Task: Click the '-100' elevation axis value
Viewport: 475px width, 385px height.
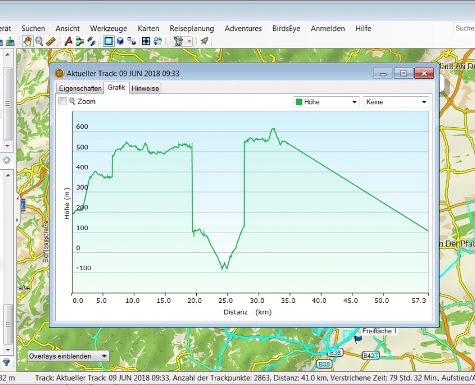Action: (x=84, y=268)
